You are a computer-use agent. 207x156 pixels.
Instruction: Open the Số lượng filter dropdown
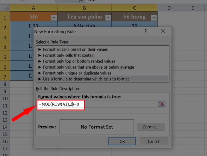154,18
